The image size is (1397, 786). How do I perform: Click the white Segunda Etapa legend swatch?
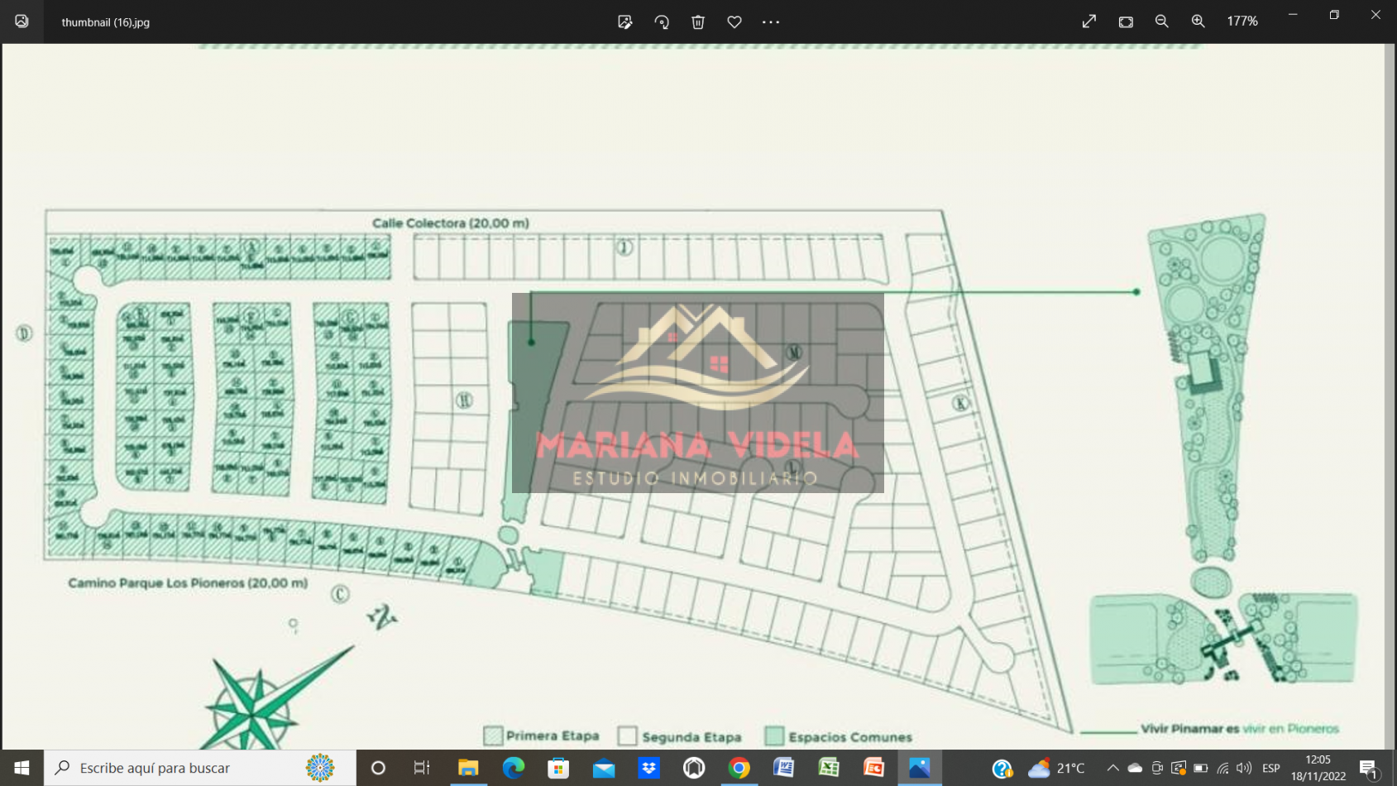[x=628, y=736]
